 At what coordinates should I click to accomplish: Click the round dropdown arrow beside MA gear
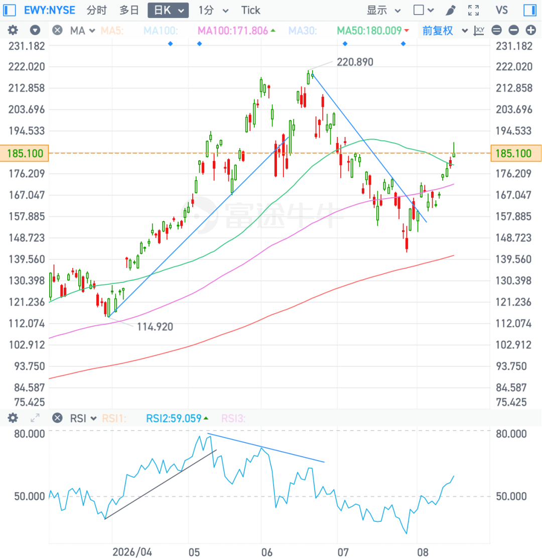pos(35,30)
